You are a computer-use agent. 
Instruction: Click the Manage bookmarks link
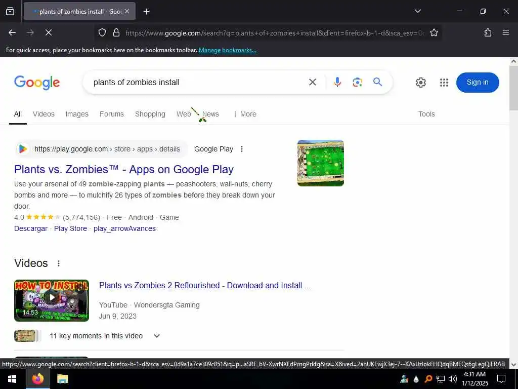pyautogui.click(x=227, y=50)
